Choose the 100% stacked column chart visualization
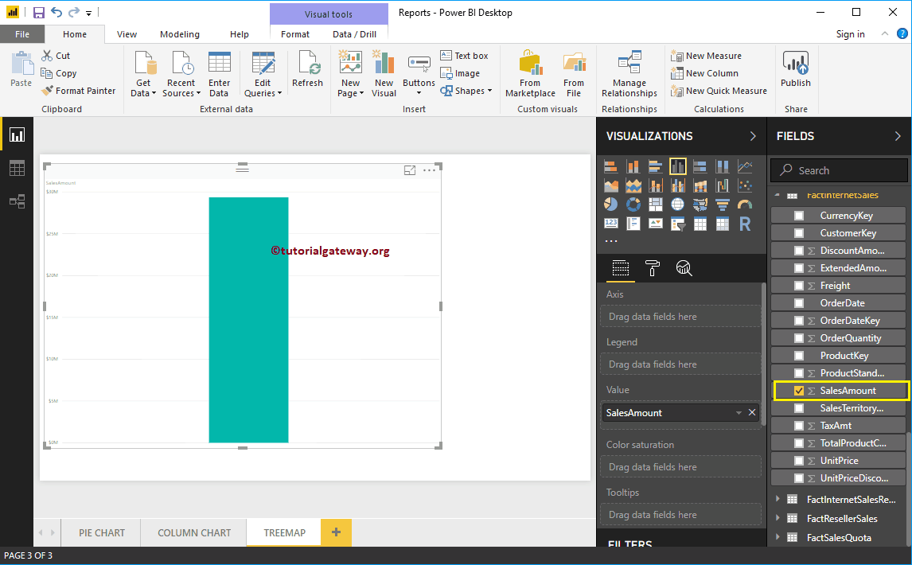The height and width of the screenshot is (565, 912). 723,166
